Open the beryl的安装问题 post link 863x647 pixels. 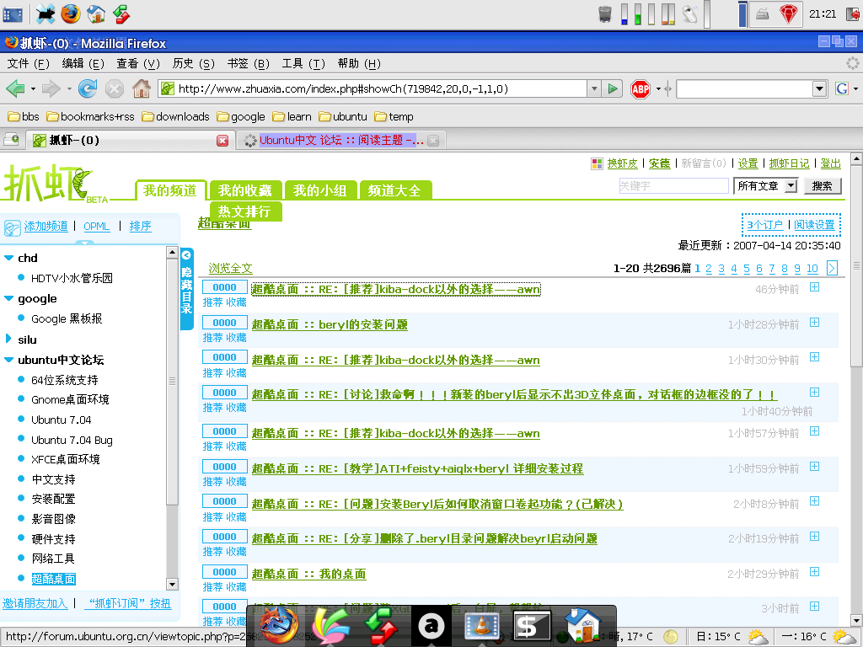[330, 324]
